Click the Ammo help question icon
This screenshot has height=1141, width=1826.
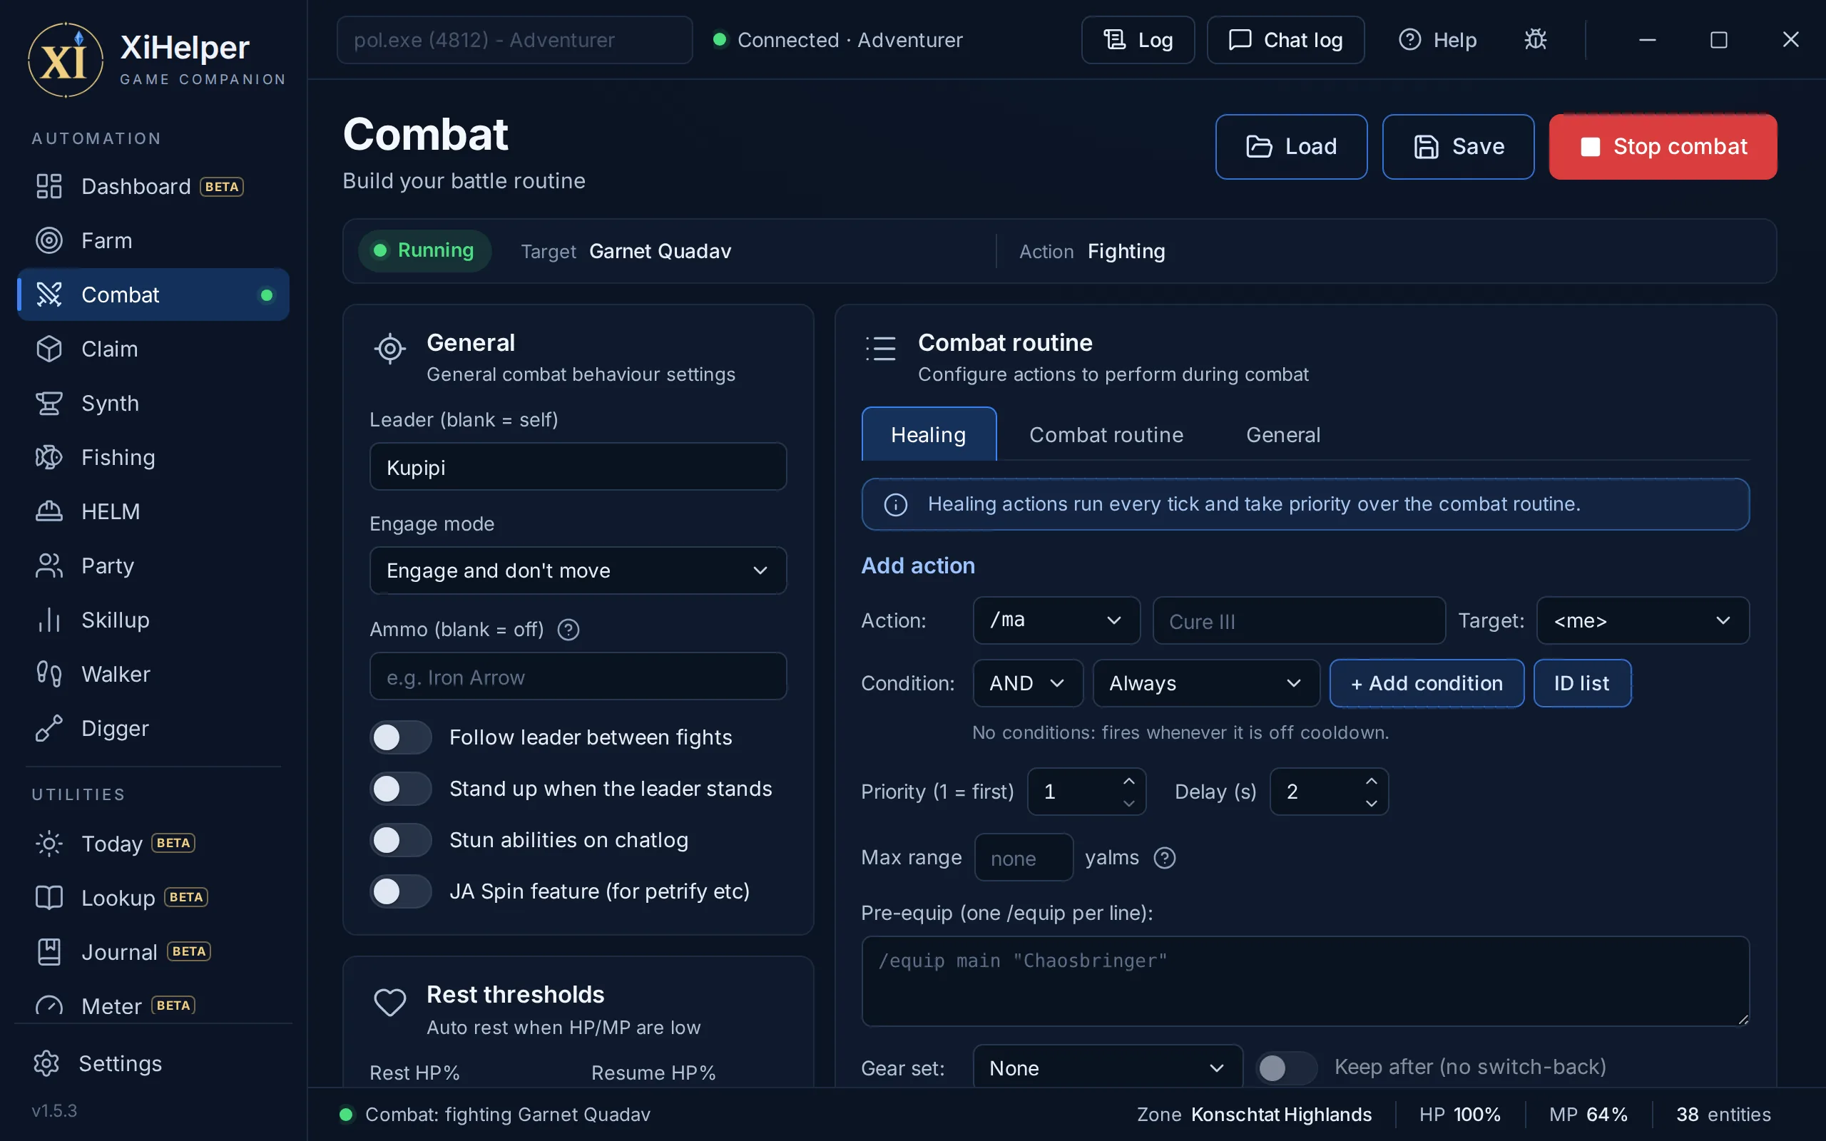(568, 630)
